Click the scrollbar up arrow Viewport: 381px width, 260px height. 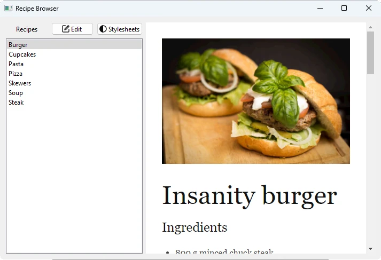[x=370, y=27]
